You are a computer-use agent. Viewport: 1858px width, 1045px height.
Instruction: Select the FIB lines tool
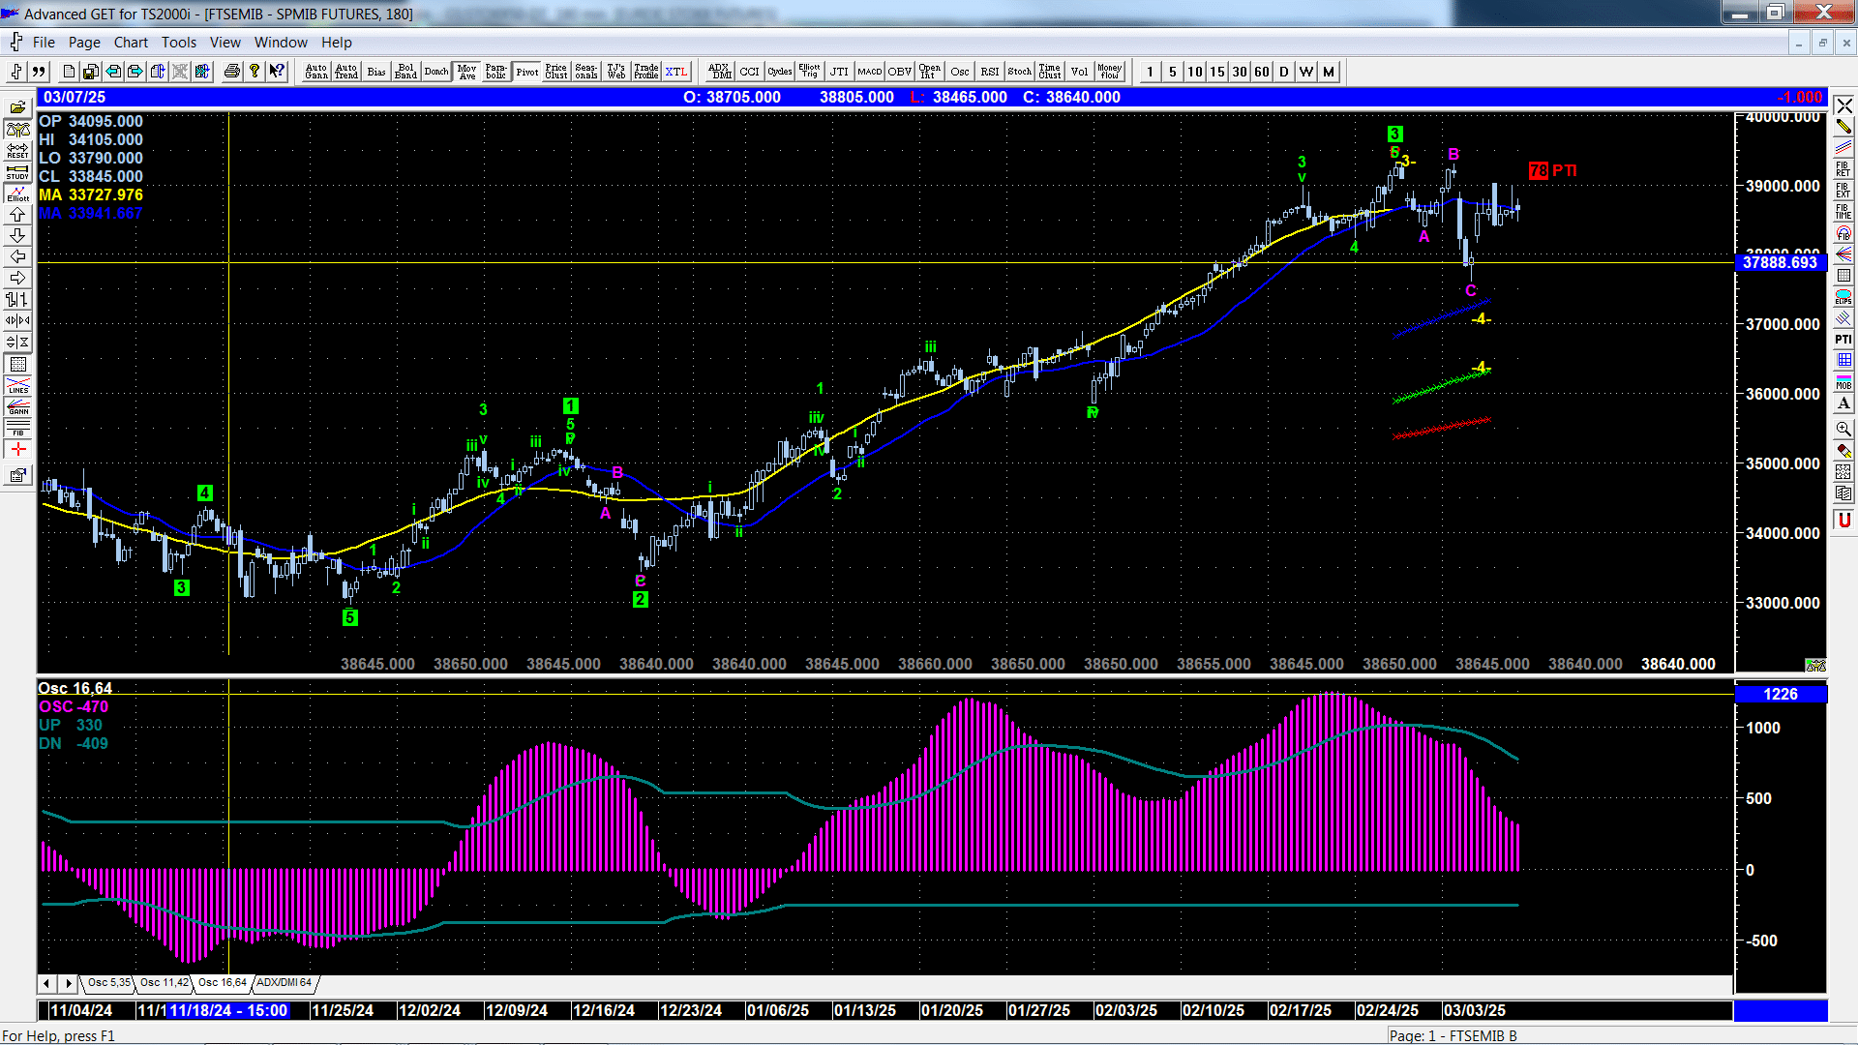coord(17,428)
